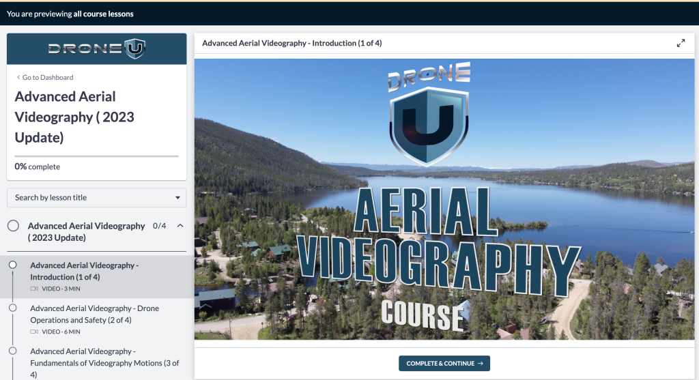Collapse the Advanced Aerial Videography chapter
The height and width of the screenshot is (380, 699).
pos(180,226)
